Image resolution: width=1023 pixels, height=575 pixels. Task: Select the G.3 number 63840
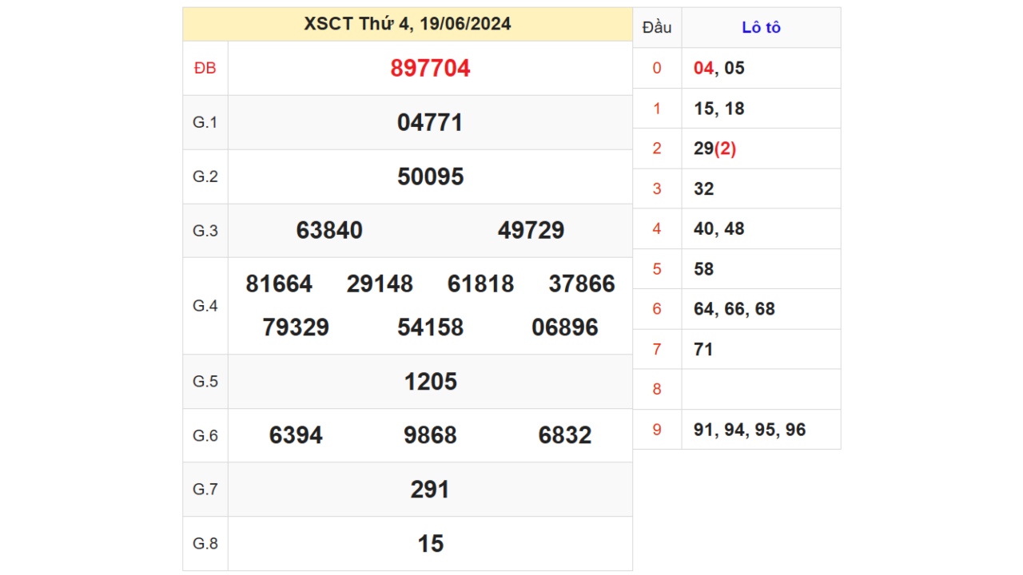tap(329, 230)
